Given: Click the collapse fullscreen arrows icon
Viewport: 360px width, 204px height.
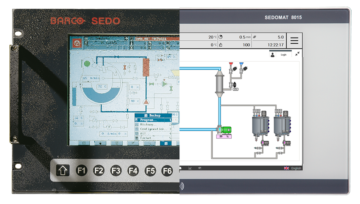Looking at the screenshot, I should (x=297, y=54).
